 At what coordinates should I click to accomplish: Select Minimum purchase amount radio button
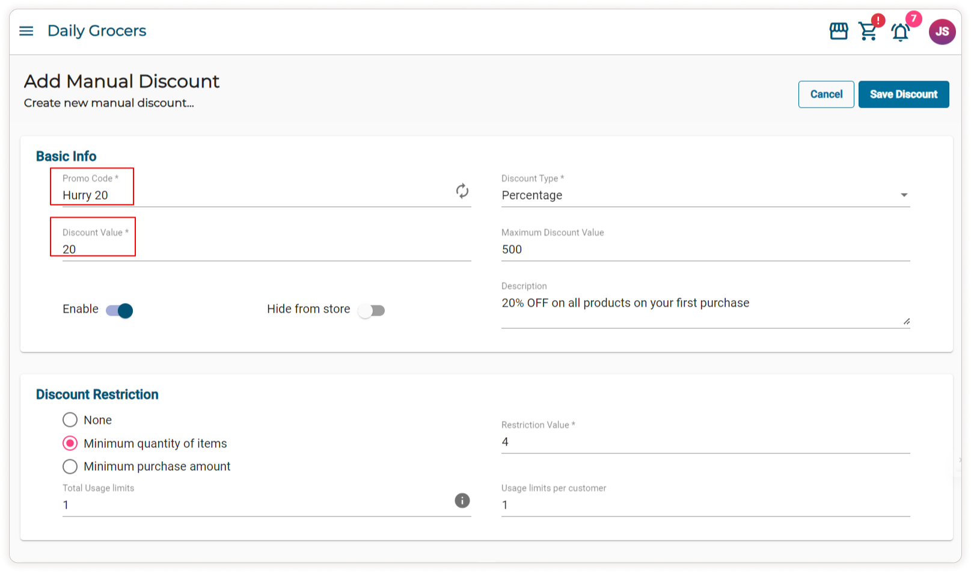(70, 467)
